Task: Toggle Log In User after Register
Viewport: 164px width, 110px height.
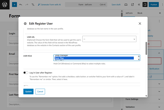Action: click(x=26, y=73)
